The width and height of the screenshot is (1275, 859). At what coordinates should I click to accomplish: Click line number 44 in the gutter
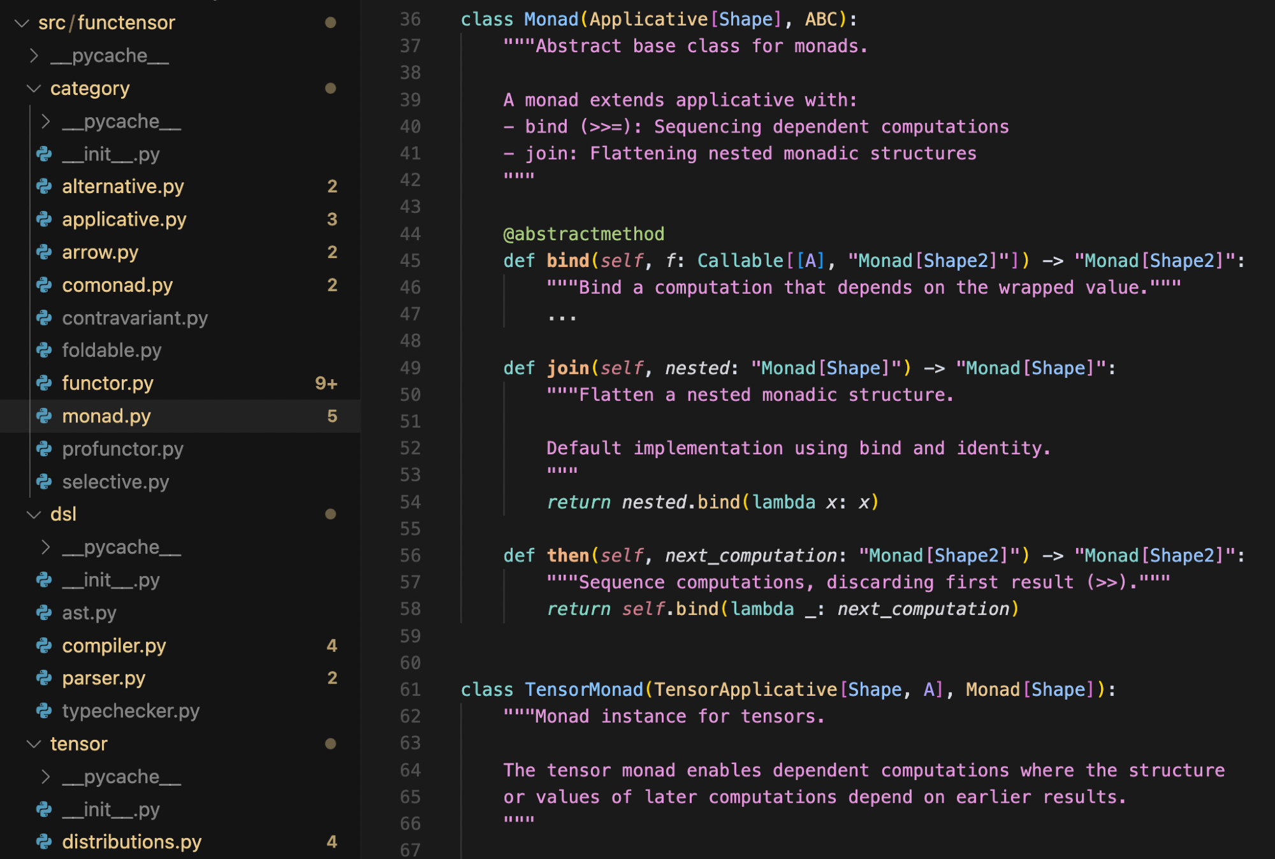(410, 234)
